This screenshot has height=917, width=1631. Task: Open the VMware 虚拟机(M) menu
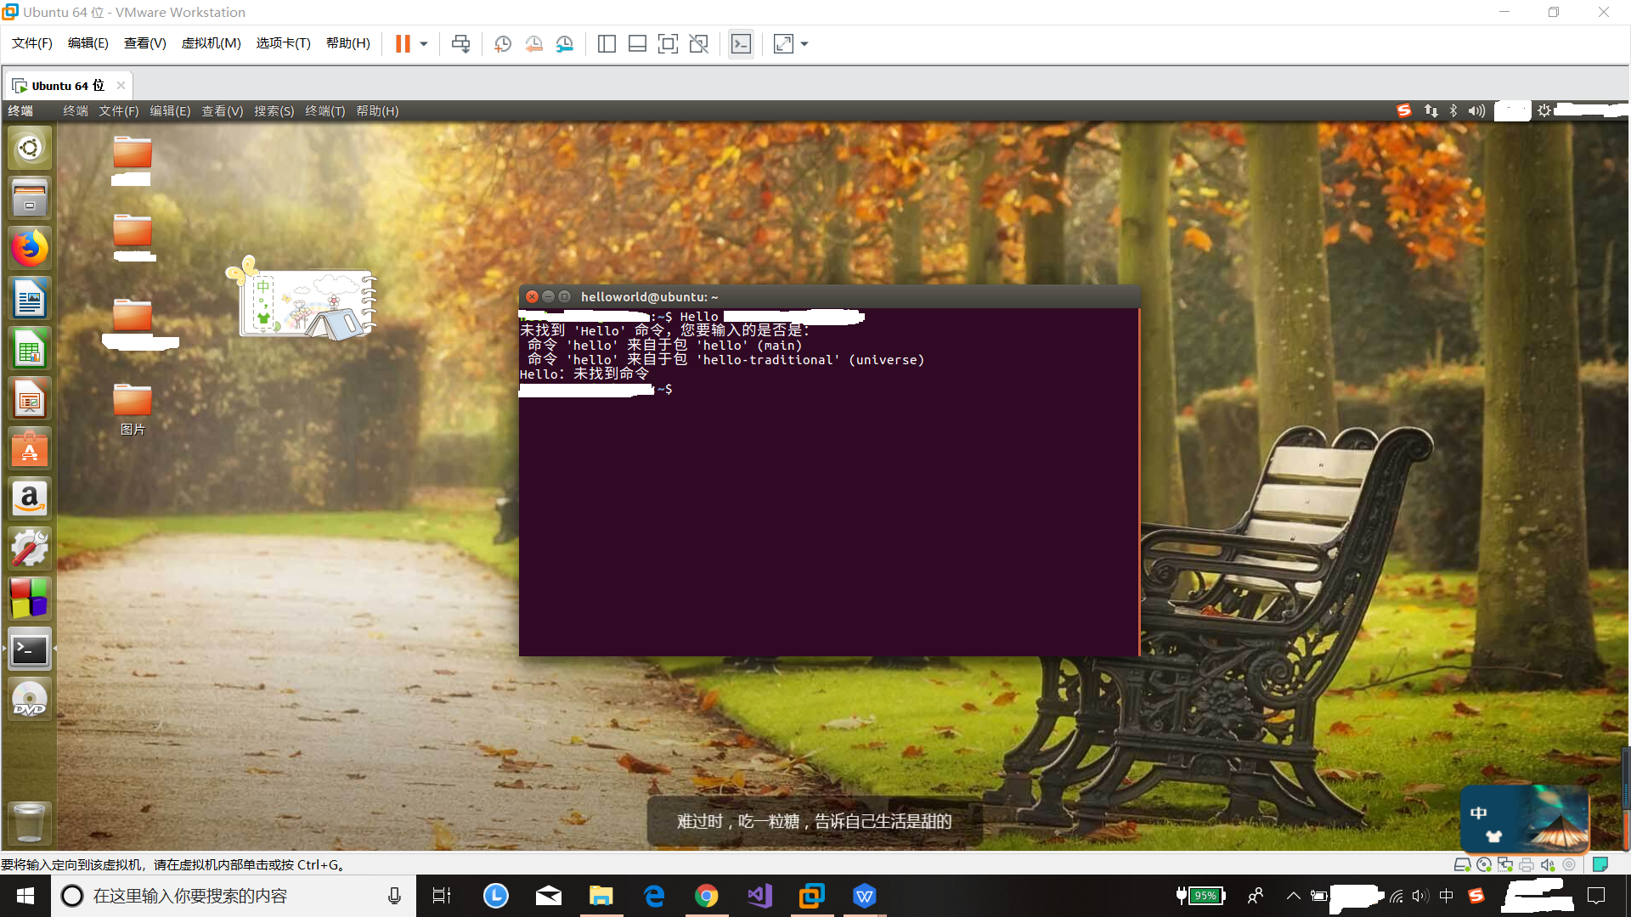point(211,43)
